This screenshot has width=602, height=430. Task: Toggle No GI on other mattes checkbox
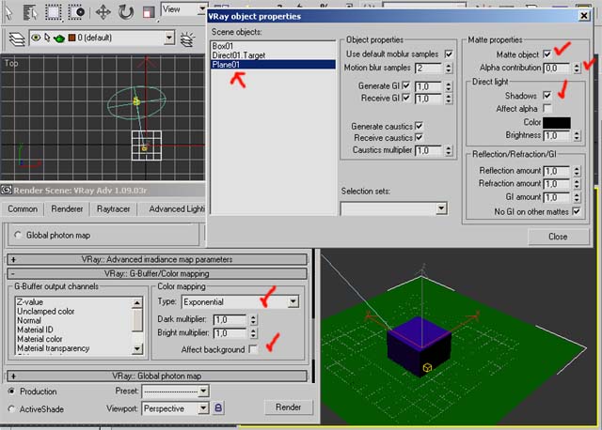[x=577, y=211]
